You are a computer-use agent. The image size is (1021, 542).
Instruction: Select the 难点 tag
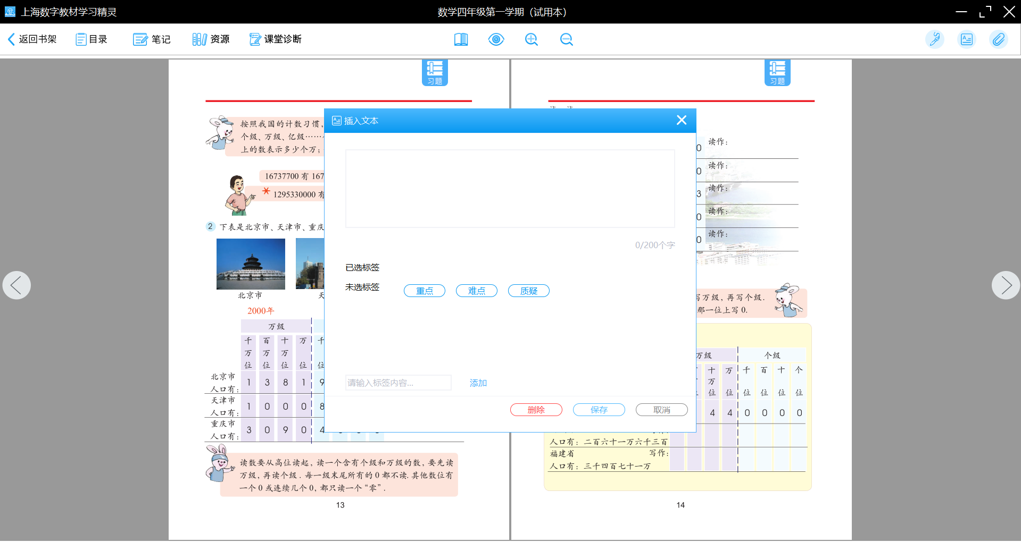476,291
